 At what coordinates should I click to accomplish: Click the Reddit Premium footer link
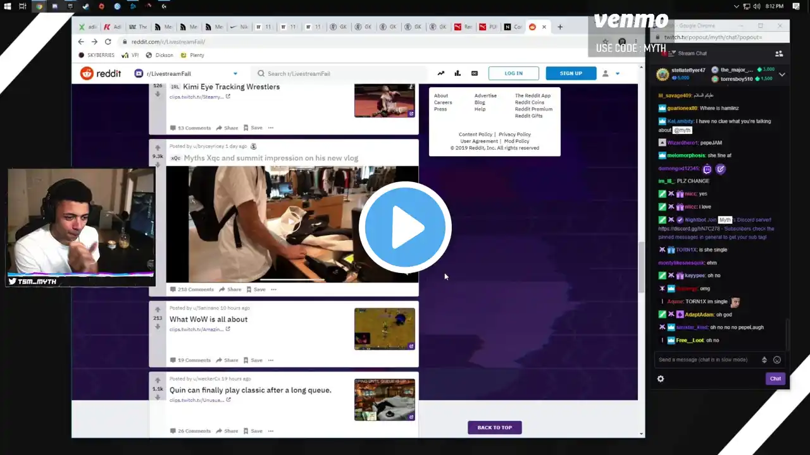[x=533, y=109]
